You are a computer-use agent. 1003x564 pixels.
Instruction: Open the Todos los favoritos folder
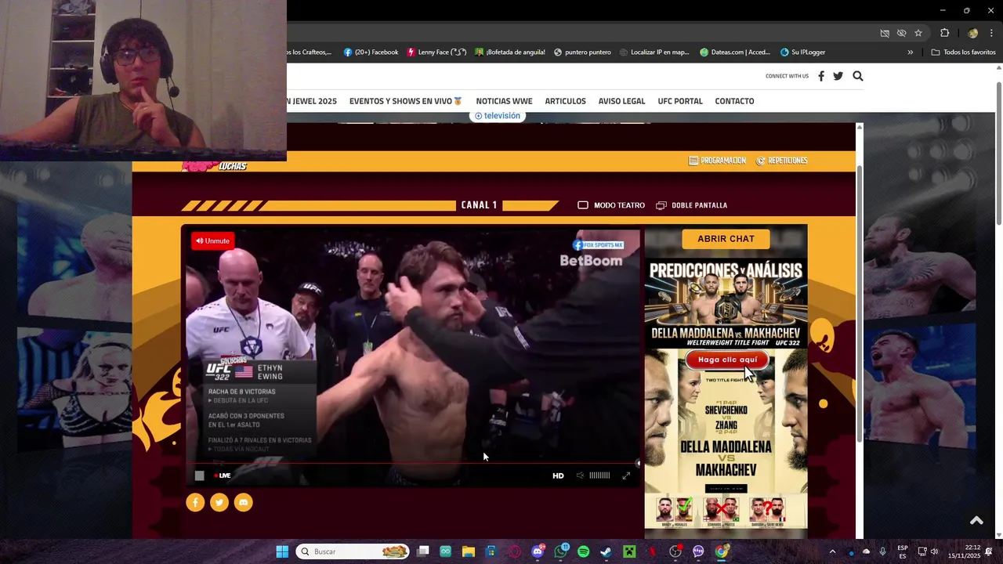(963, 52)
